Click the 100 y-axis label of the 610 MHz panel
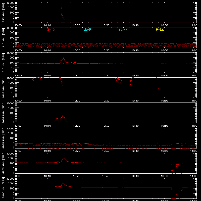Image resolution: width=201 pixels, height=201 pixels. [12, 63]
